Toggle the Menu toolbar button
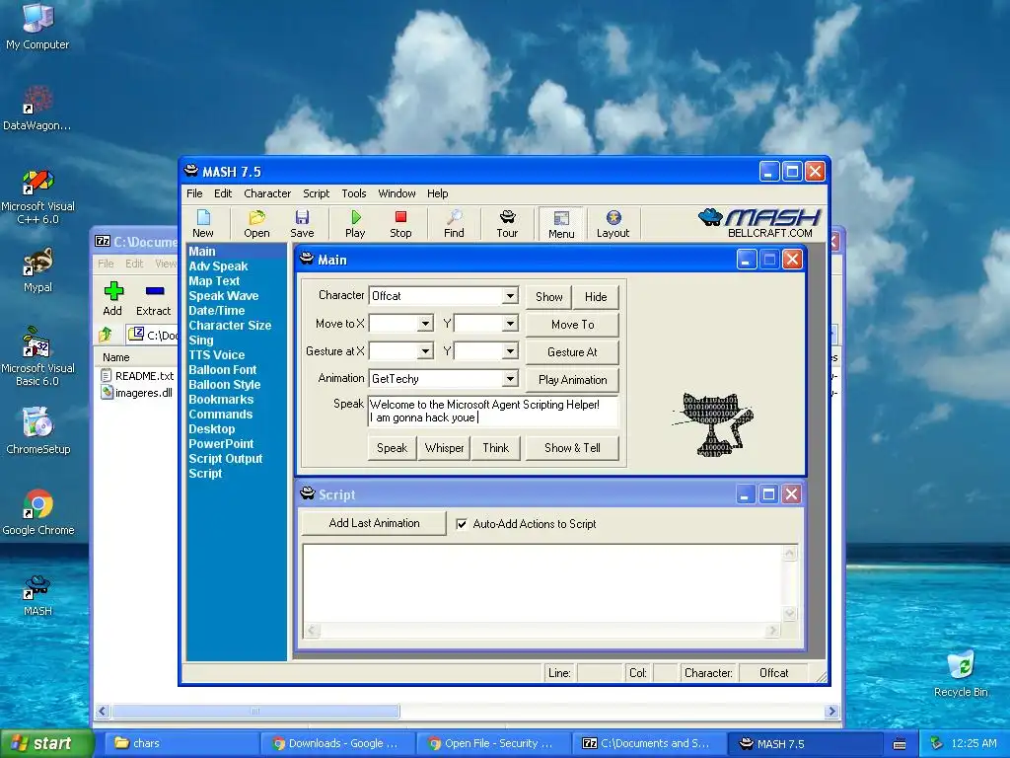 (x=561, y=224)
